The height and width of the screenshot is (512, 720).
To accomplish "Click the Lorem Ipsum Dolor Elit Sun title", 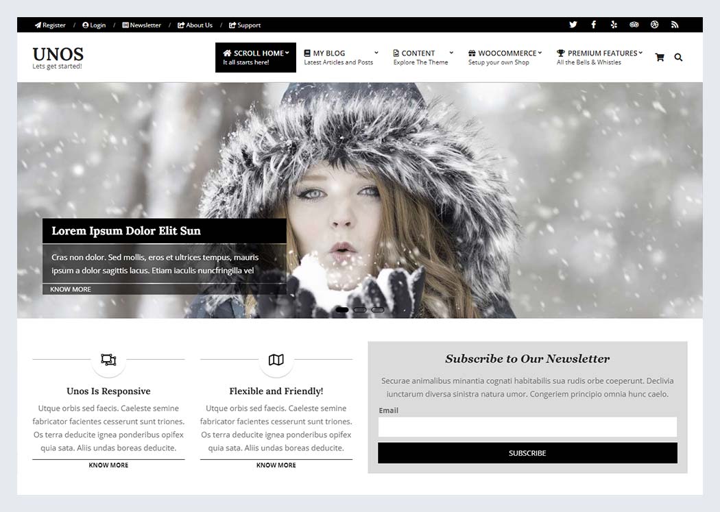I will pos(125,231).
